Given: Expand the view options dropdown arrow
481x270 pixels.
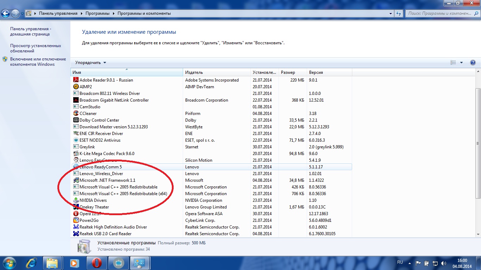Looking at the screenshot, I should tap(461, 63).
